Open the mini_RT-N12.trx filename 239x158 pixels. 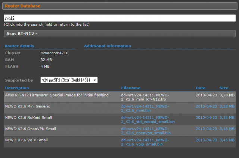coord(145,97)
